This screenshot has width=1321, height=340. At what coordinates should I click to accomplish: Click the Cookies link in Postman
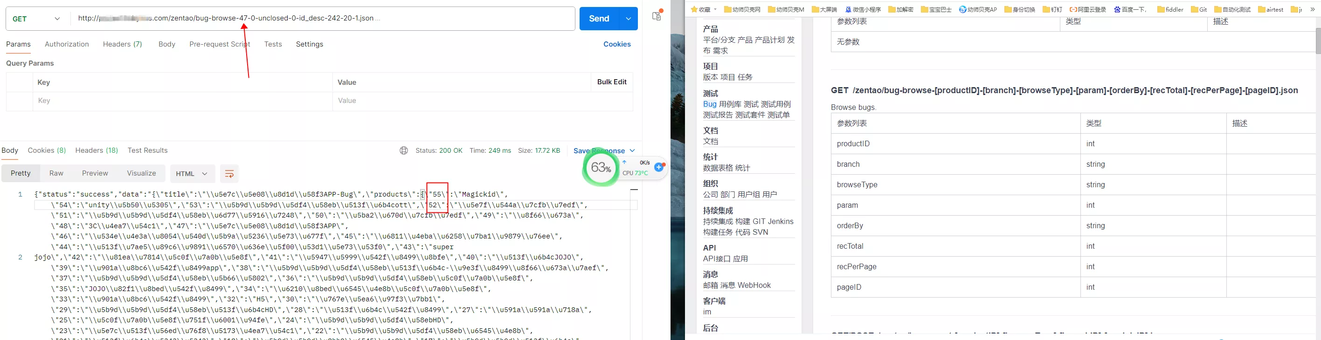[x=617, y=44]
